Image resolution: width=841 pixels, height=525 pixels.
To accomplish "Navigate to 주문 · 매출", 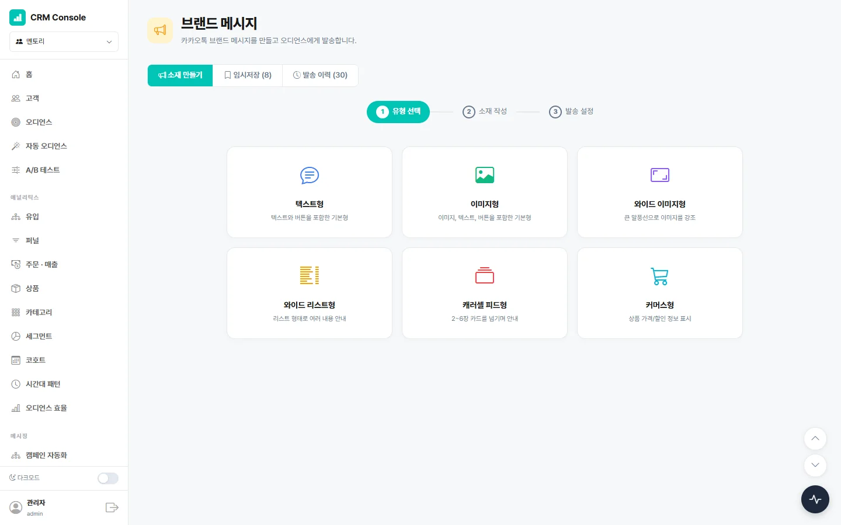I will click(x=64, y=265).
